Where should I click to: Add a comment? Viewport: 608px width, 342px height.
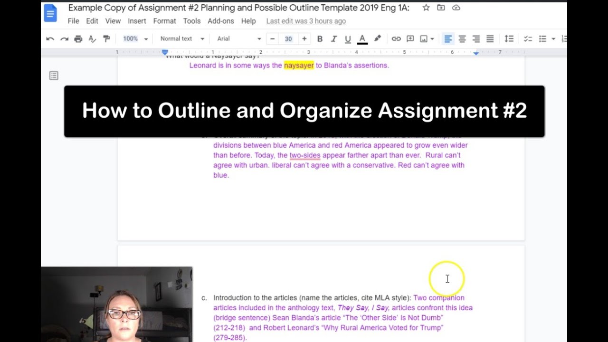[x=410, y=39]
